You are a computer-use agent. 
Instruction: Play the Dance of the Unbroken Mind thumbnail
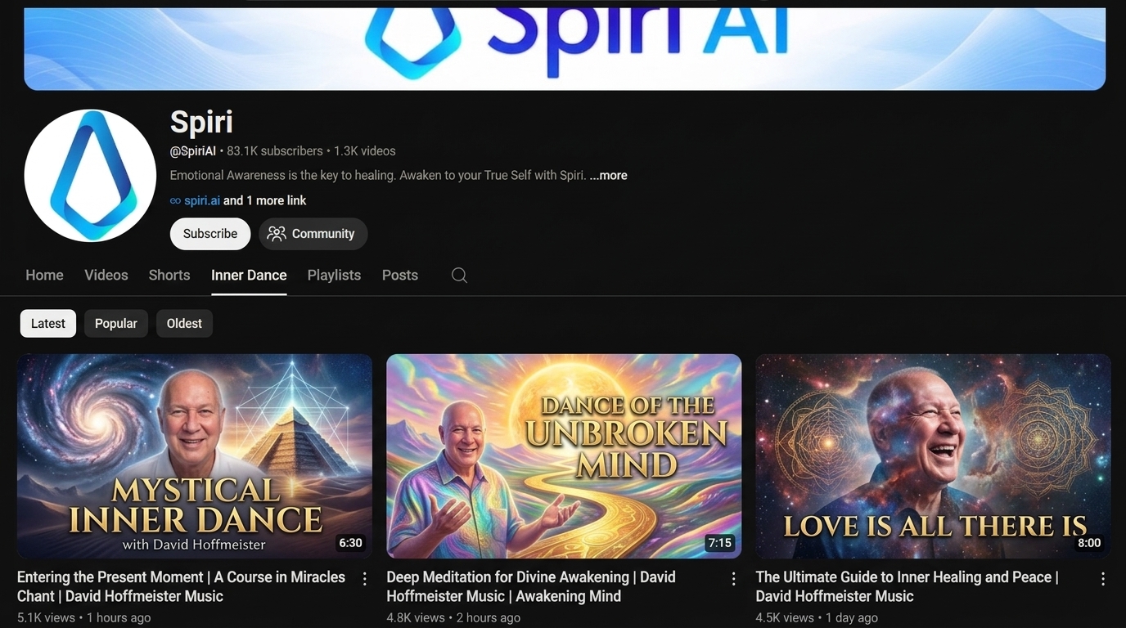(564, 456)
